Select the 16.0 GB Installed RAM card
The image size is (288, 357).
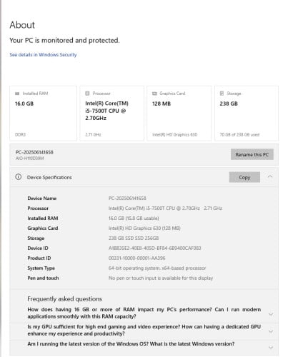pyautogui.click(x=43, y=114)
